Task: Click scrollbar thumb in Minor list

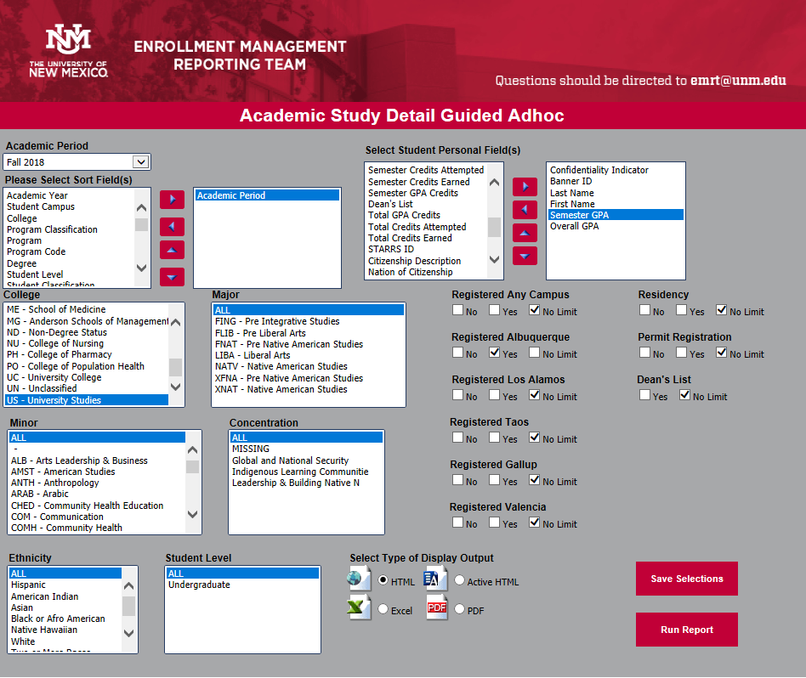Action: coord(192,466)
